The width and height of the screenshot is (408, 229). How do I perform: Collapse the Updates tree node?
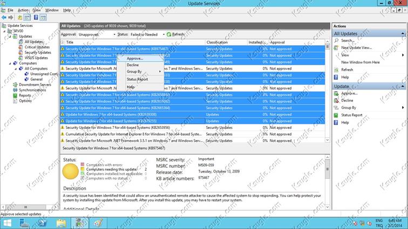(x=10, y=37)
